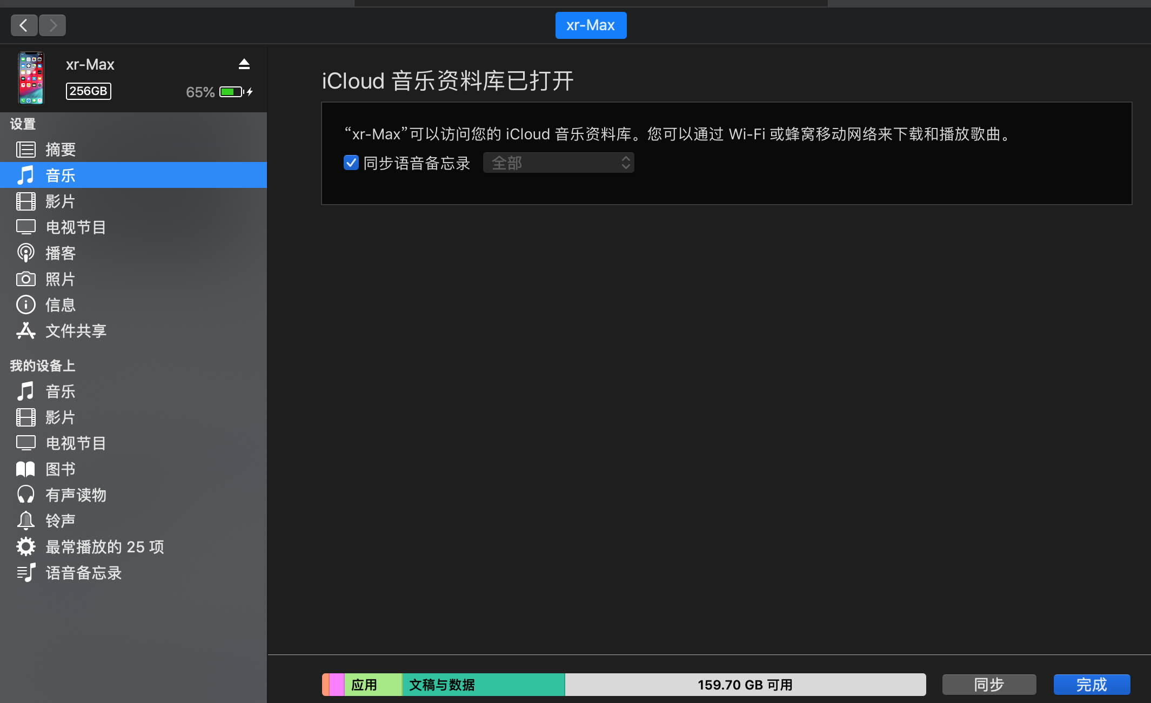Screen dimensions: 1151x703
Task: Switch to the xr-Max device tab
Action: click(x=591, y=25)
